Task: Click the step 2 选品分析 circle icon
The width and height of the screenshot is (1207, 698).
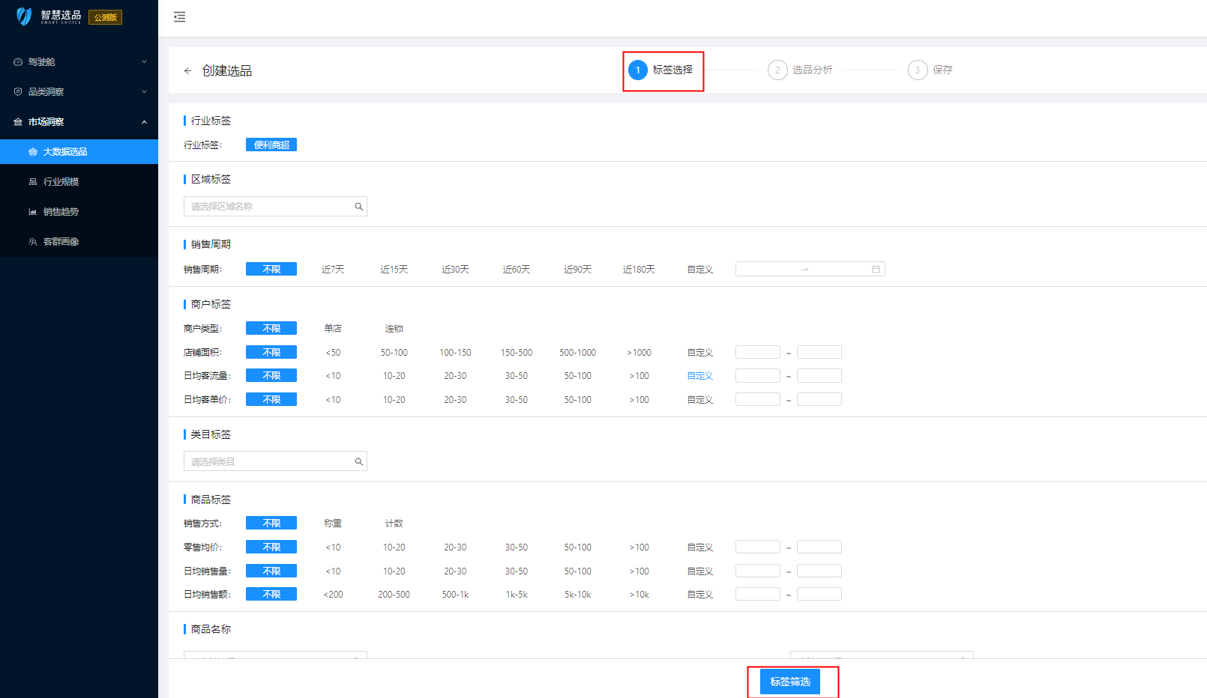Action: pos(777,70)
